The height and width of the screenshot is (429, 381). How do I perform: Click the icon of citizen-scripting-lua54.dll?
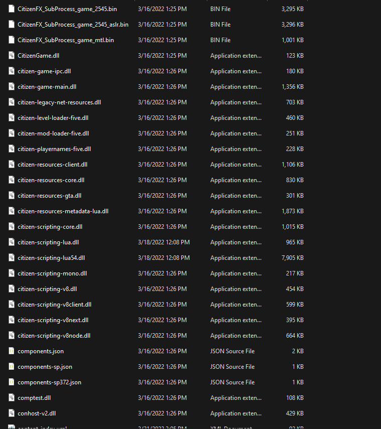12,258
